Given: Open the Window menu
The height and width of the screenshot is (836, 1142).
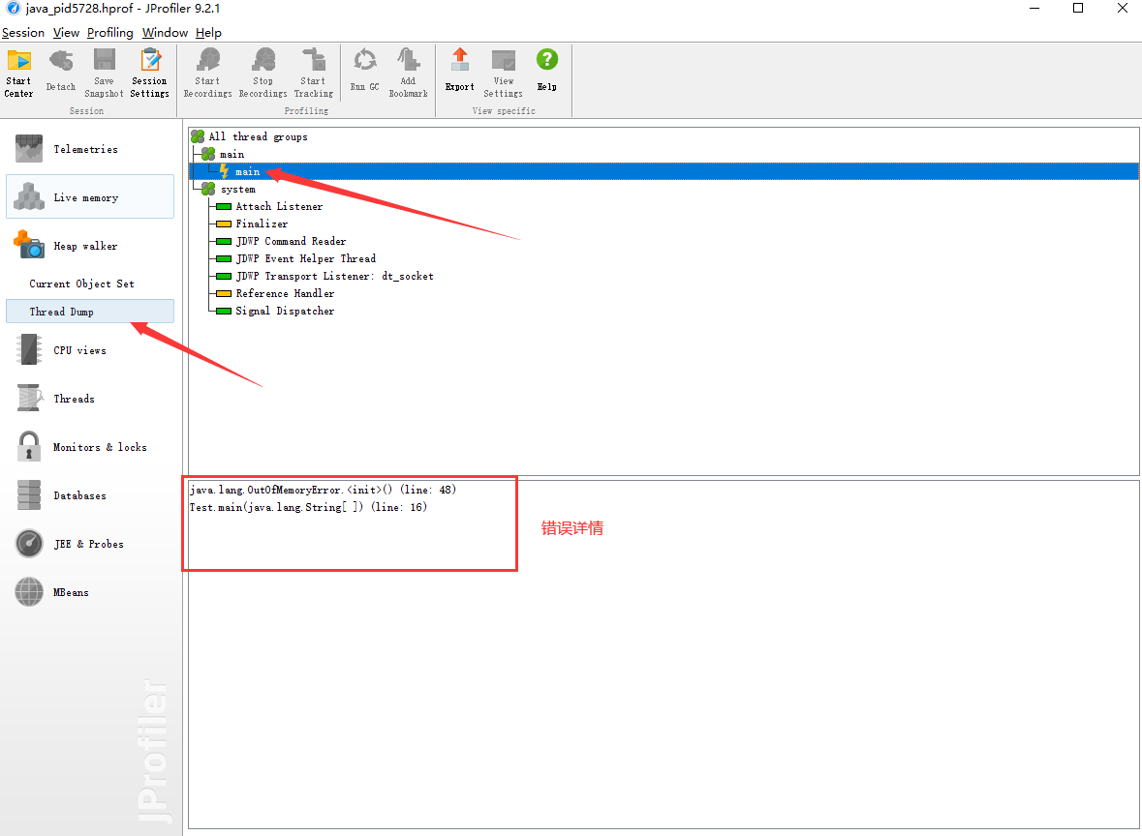Looking at the screenshot, I should pyautogui.click(x=165, y=33).
